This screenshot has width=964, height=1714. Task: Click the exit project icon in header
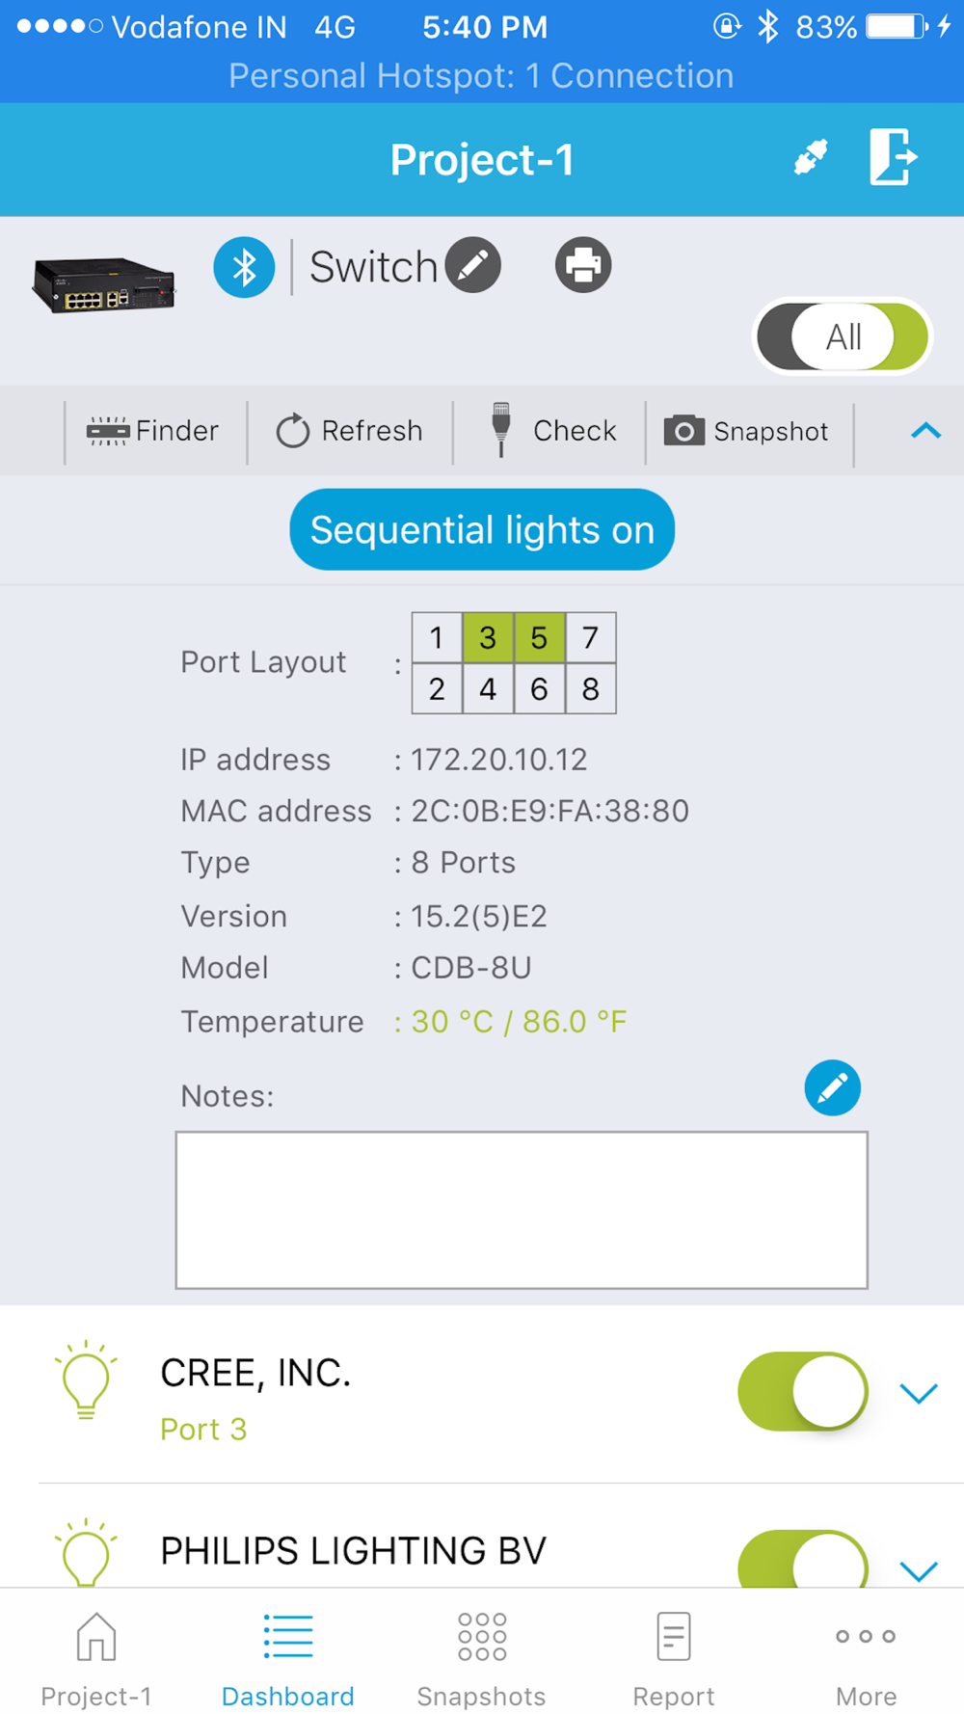[894, 157]
